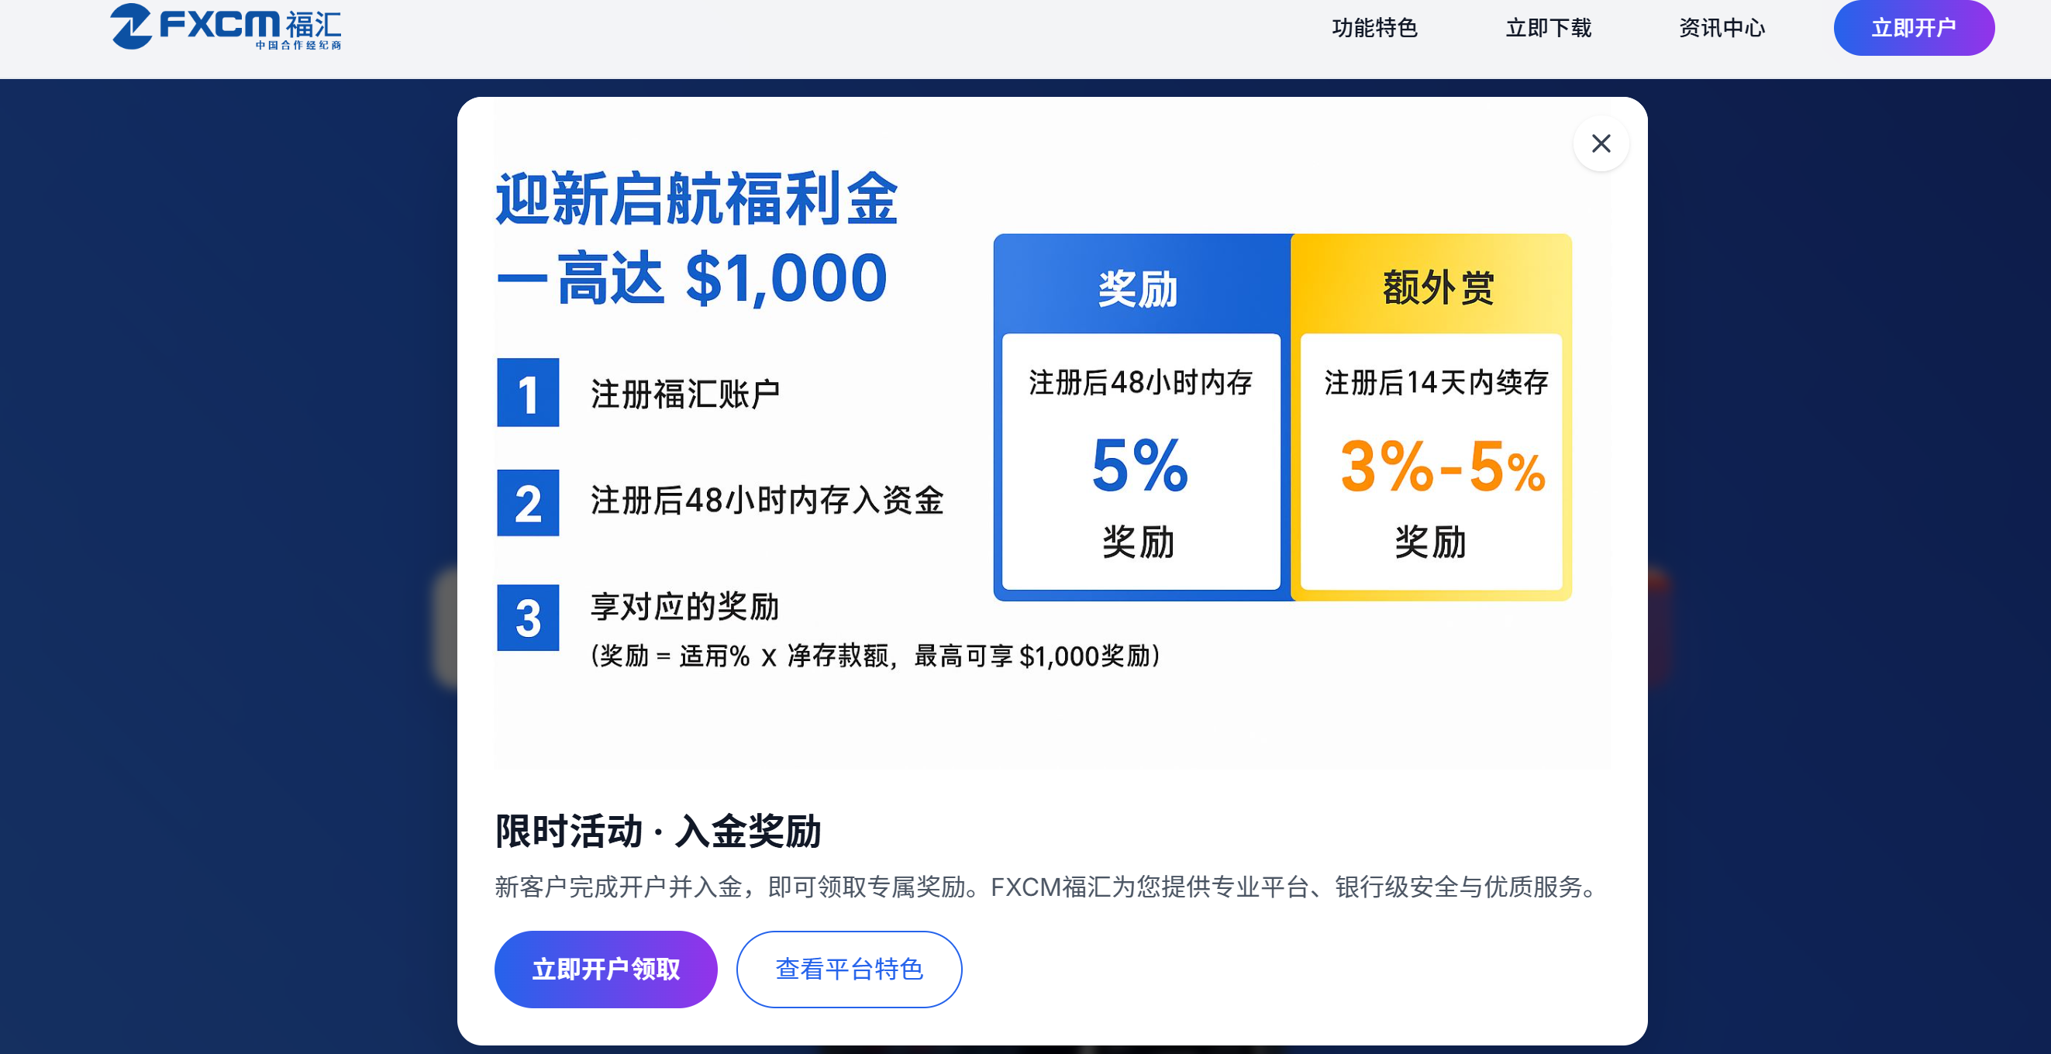
Task: Click the 注册福汇账户 step text
Action: coord(684,394)
